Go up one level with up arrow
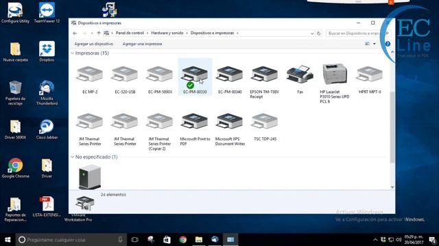439x246 pixels. click(x=99, y=33)
